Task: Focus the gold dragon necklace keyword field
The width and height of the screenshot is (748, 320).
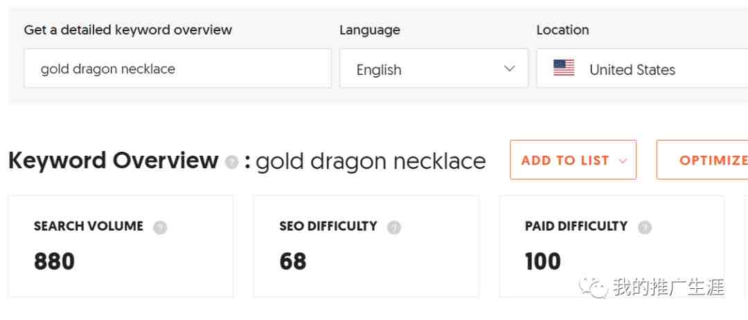Action: (177, 68)
